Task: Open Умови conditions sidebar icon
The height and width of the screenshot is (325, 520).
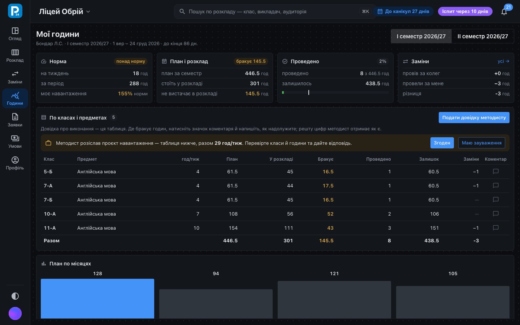Action: click(15, 142)
